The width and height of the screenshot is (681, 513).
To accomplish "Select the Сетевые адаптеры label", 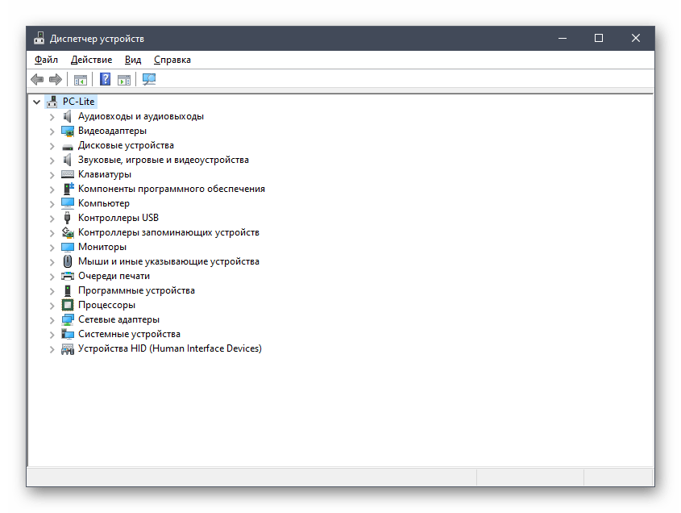I will [x=118, y=319].
